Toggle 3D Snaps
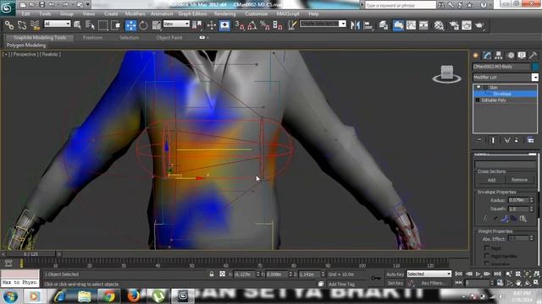Image resolution: width=542 pixels, height=304 pixels. tap(240, 25)
